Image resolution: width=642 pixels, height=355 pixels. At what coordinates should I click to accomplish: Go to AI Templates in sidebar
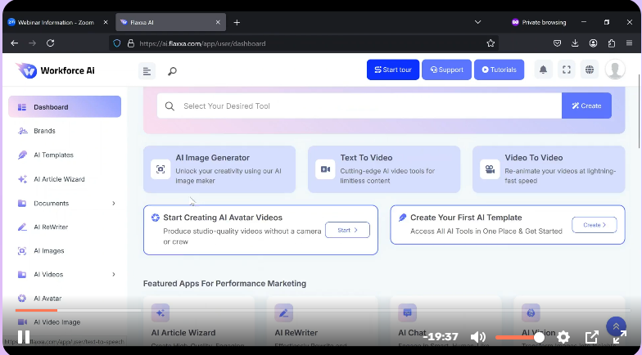pos(54,155)
